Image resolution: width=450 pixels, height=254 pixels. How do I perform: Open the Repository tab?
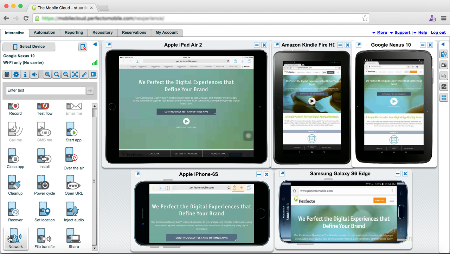(x=102, y=33)
